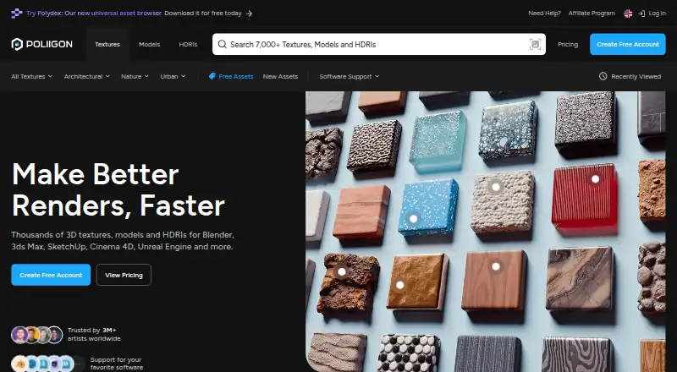Switch to the Textures tab
The height and width of the screenshot is (372, 677).
point(107,44)
